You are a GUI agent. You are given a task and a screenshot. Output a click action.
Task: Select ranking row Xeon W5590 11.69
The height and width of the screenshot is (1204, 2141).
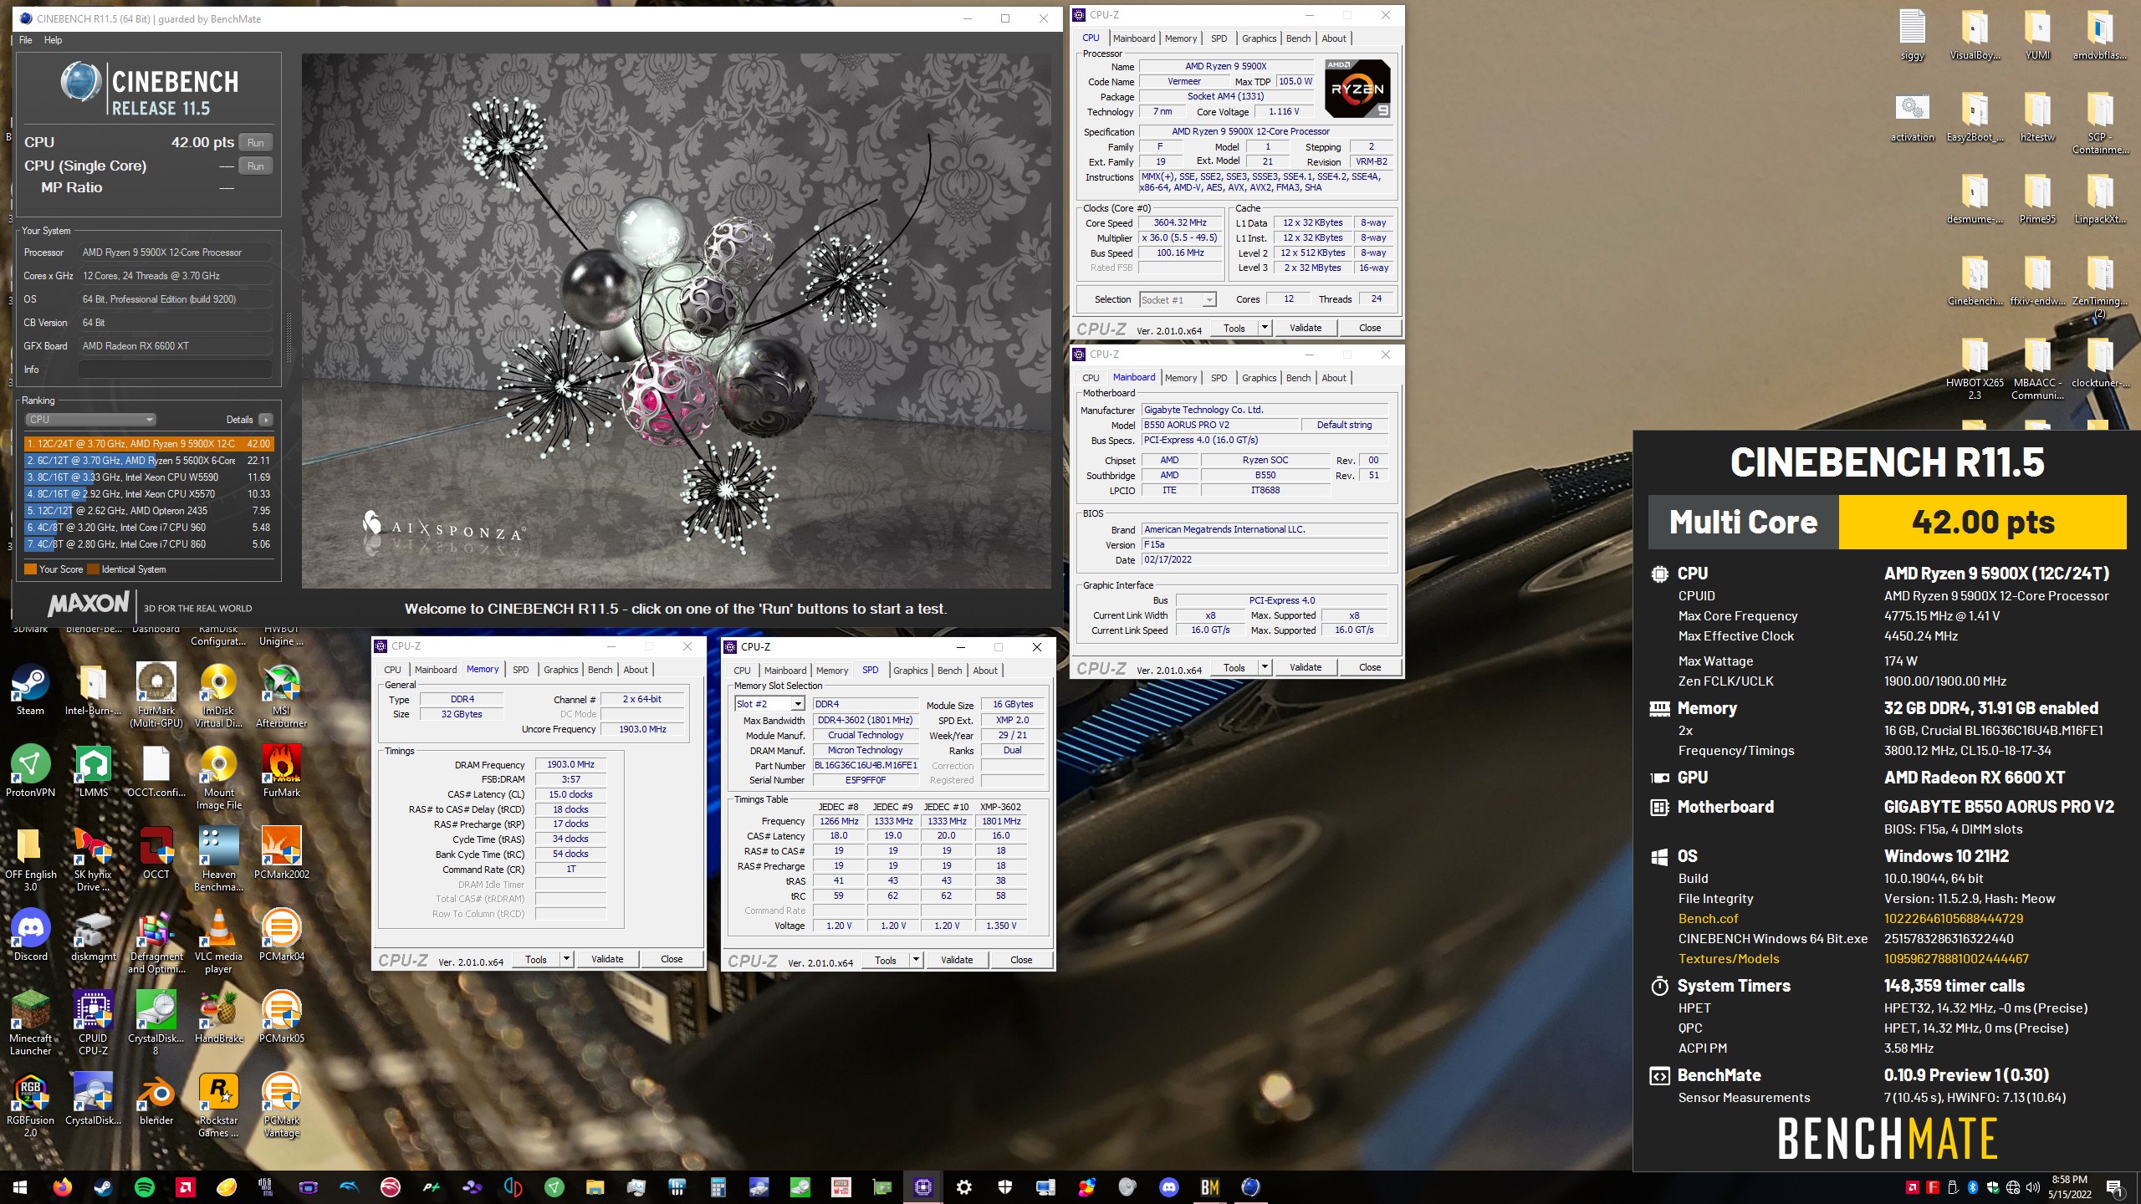[x=149, y=477]
